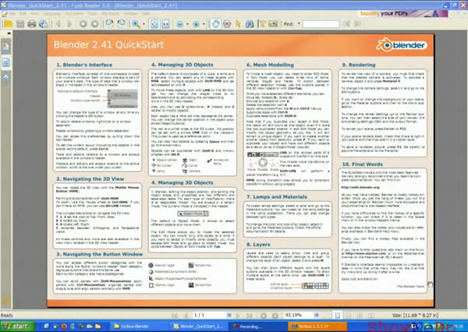Activate the Select Text tool

(x=262, y=24)
